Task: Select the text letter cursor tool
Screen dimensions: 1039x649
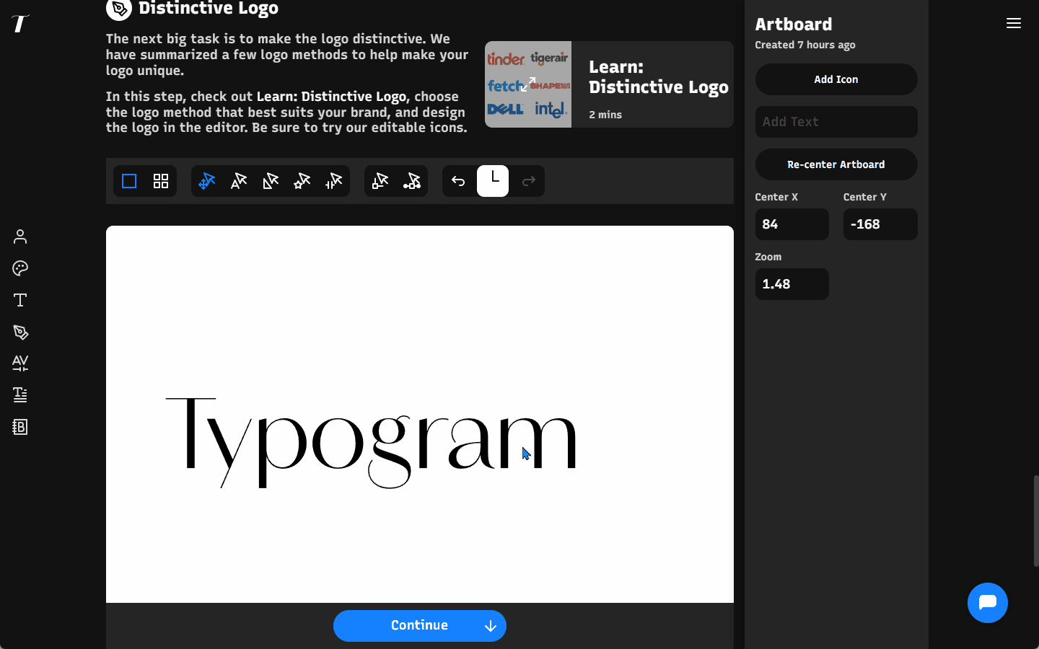Action: pyautogui.click(x=239, y=181)
